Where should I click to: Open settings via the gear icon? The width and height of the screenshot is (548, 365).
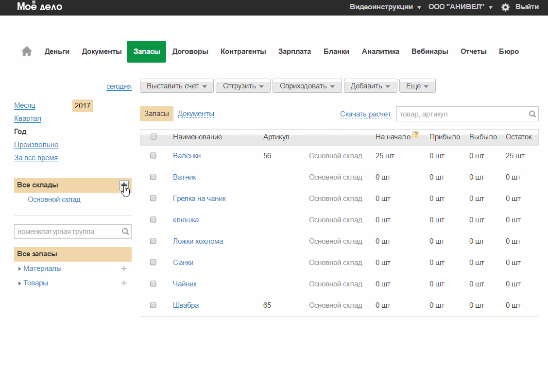pos(505,7)
